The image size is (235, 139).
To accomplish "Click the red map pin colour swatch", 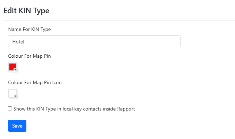I will [13, 67].
